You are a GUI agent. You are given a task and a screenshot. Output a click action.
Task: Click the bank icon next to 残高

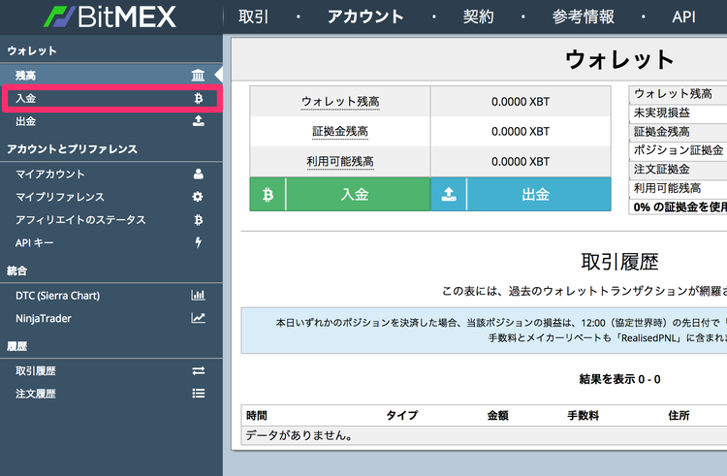point(198,75)
